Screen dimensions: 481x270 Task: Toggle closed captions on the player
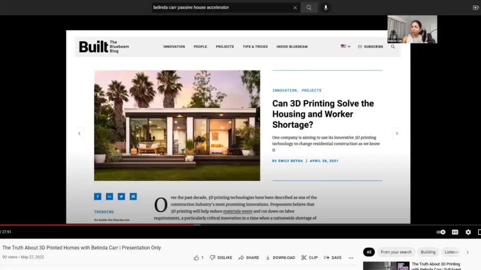[x=455, y=232]
